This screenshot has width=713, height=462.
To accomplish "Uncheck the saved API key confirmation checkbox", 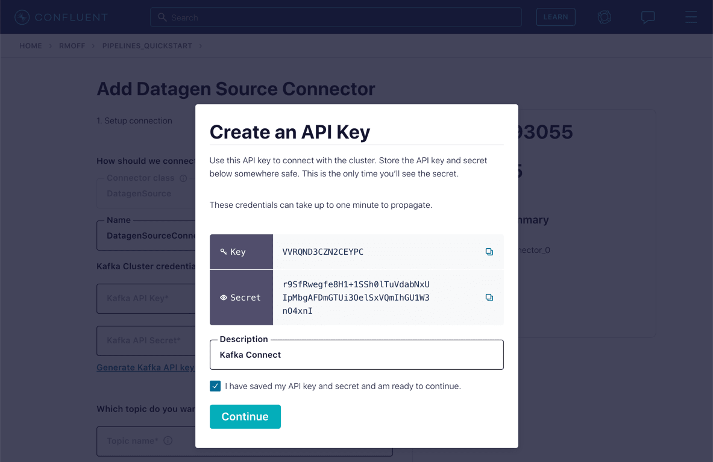I will pyautogui.click(x=215, y=386).
